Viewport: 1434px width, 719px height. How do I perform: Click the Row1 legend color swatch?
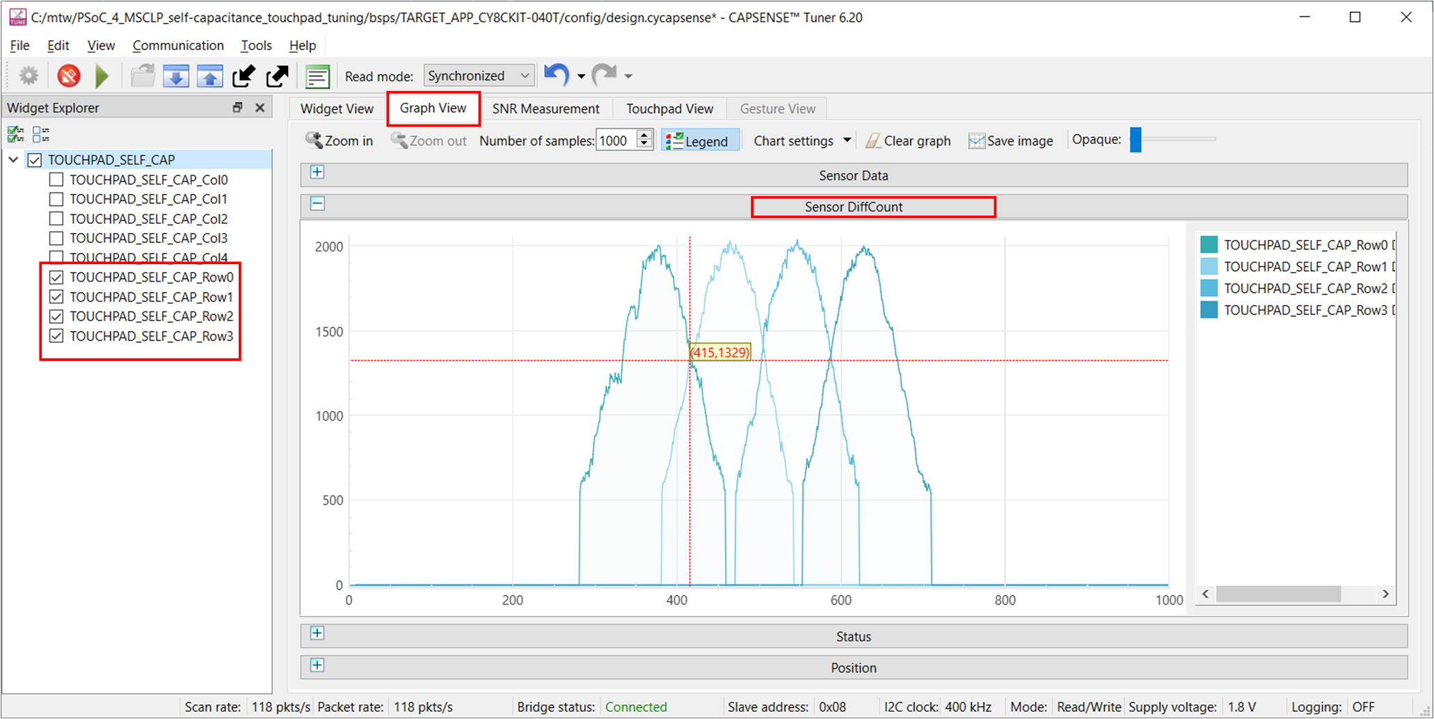coord(1209,266)
